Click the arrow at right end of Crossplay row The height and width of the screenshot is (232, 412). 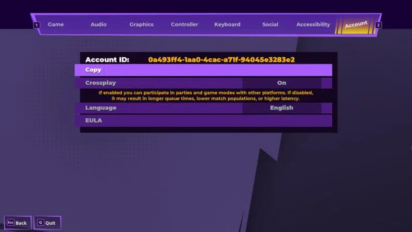pos(327,83)
